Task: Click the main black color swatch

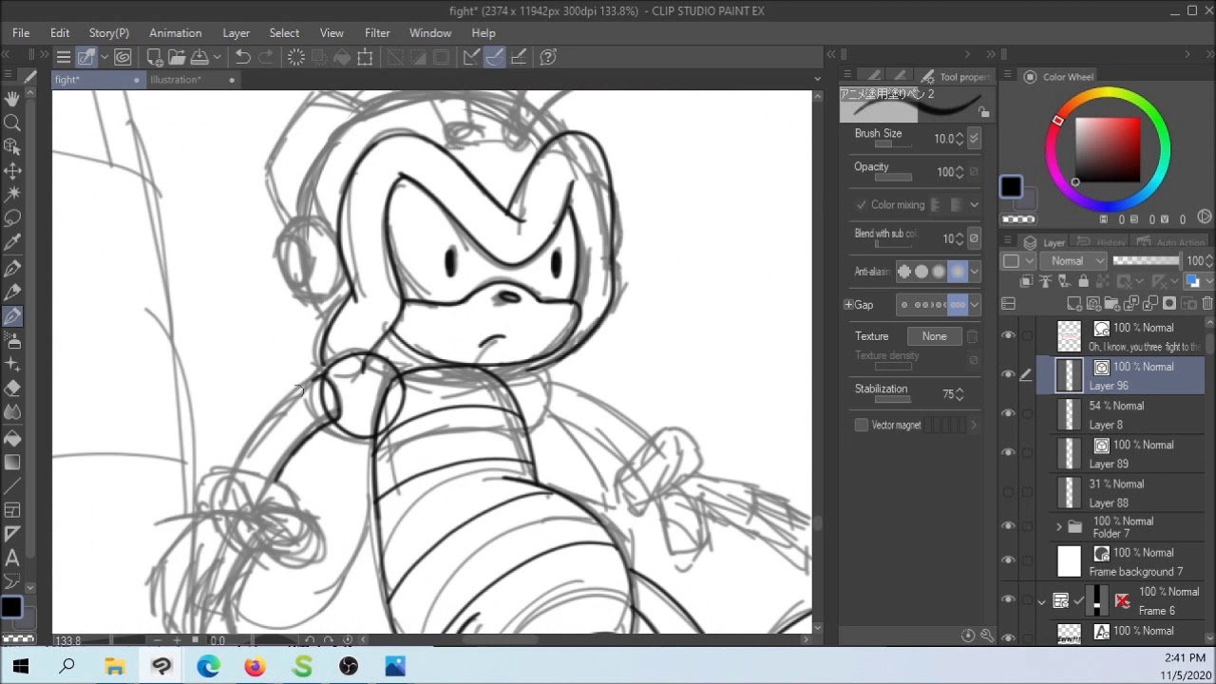Action: click(1011, 186)
